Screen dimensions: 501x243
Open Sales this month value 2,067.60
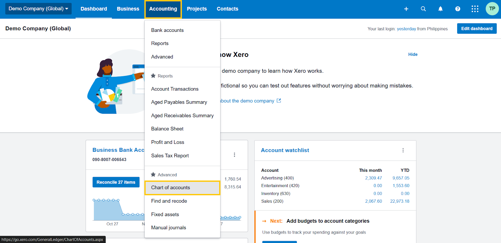374,201
